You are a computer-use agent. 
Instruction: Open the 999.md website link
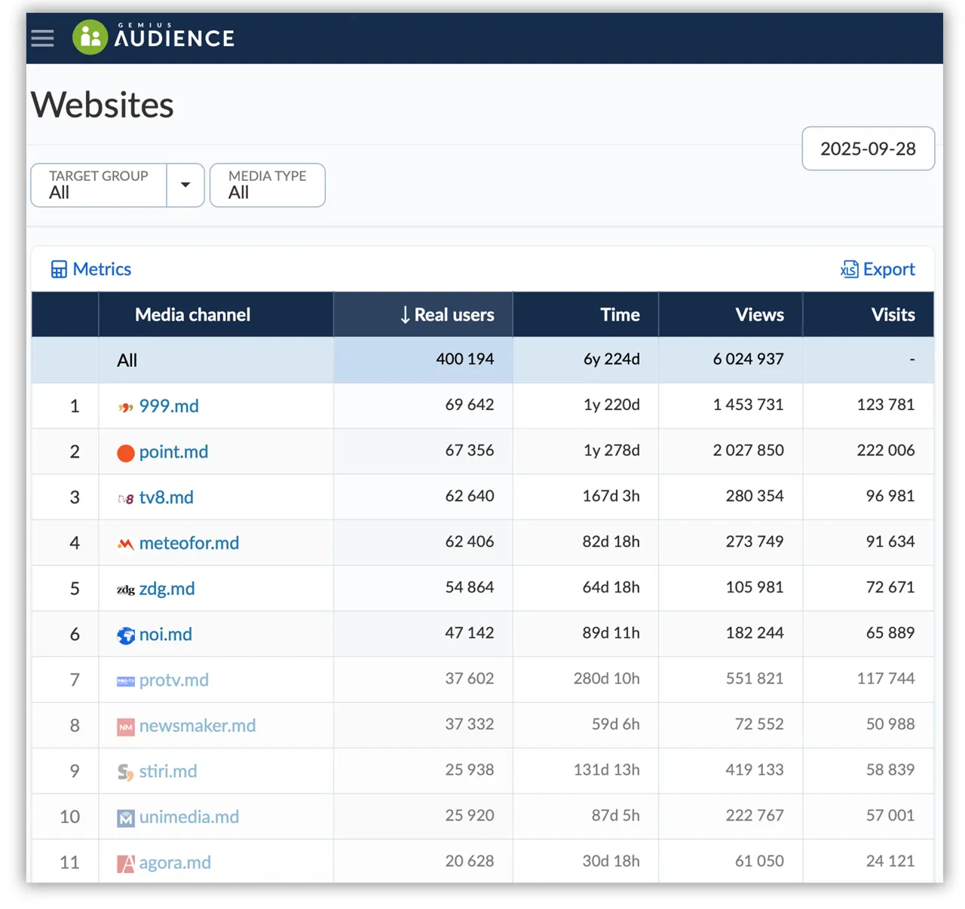[x=169, y=406]
